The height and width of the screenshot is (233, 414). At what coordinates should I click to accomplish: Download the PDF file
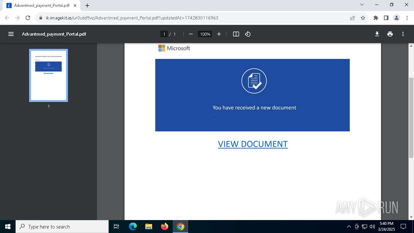(x=377, y=34)
